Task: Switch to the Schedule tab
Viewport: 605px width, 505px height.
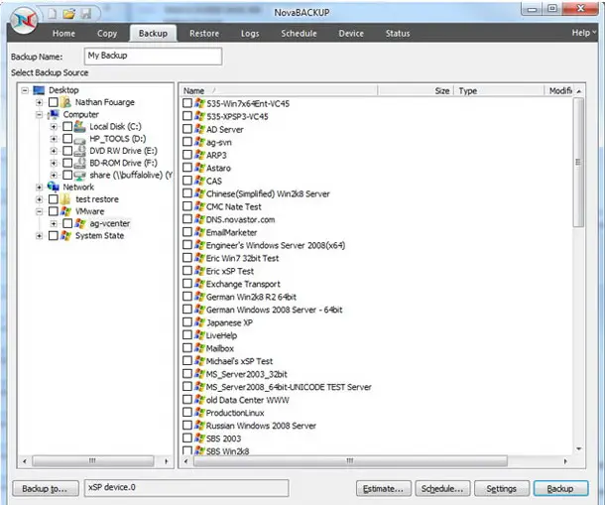Action: coord(299,34)
